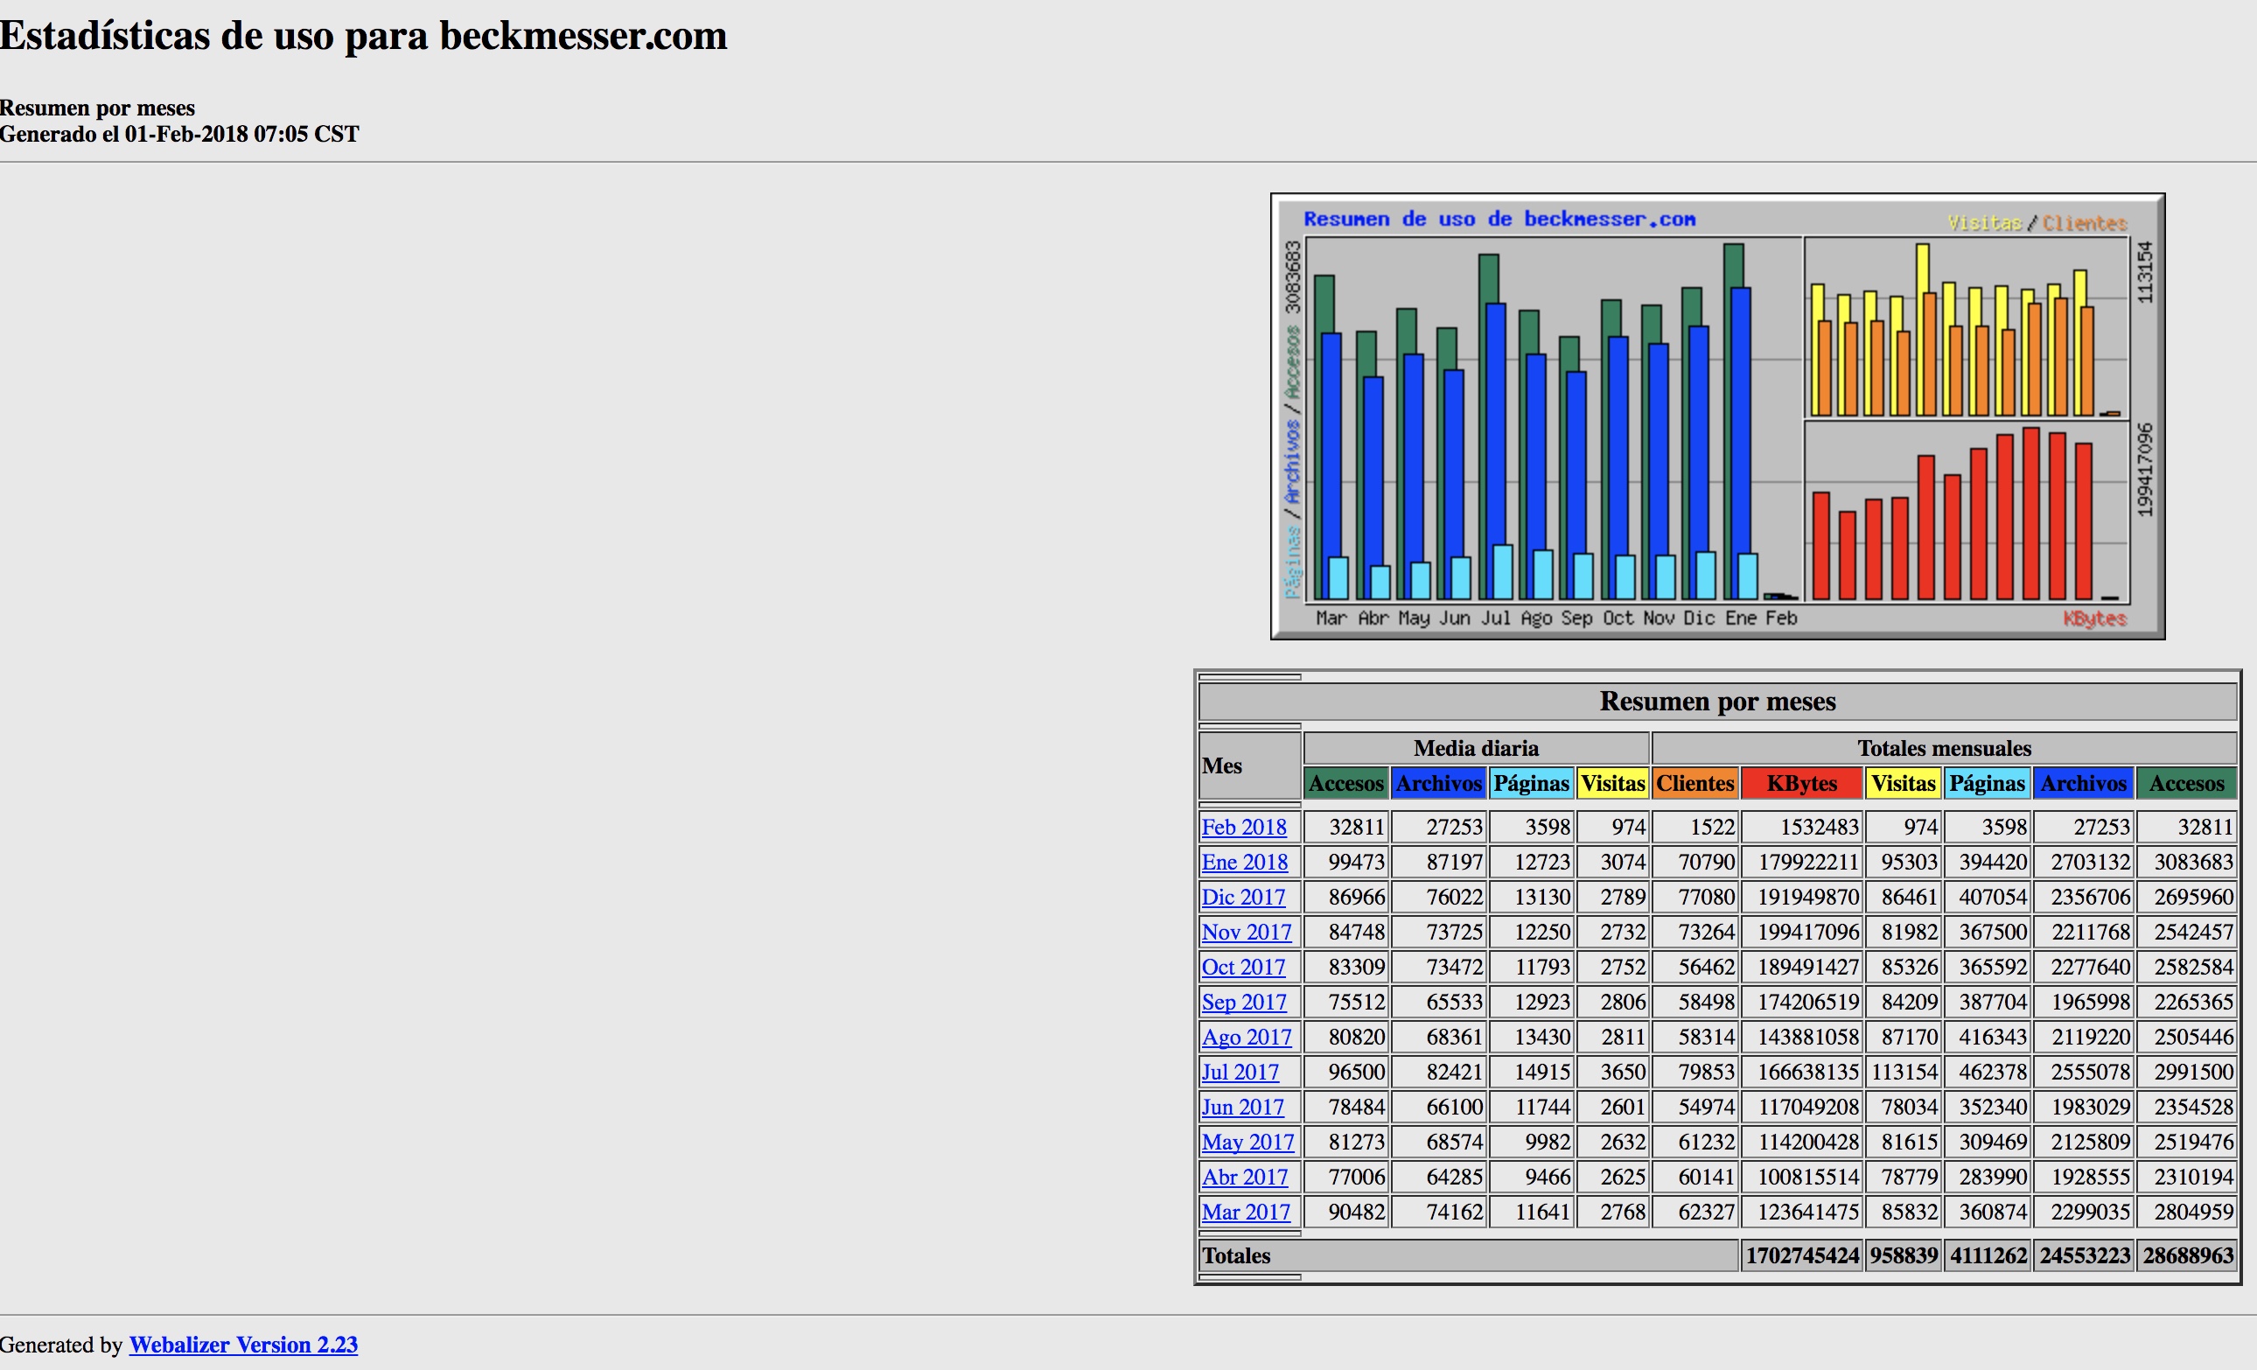Click the Abr 2017 month link

click(x=1244, y=1177)
